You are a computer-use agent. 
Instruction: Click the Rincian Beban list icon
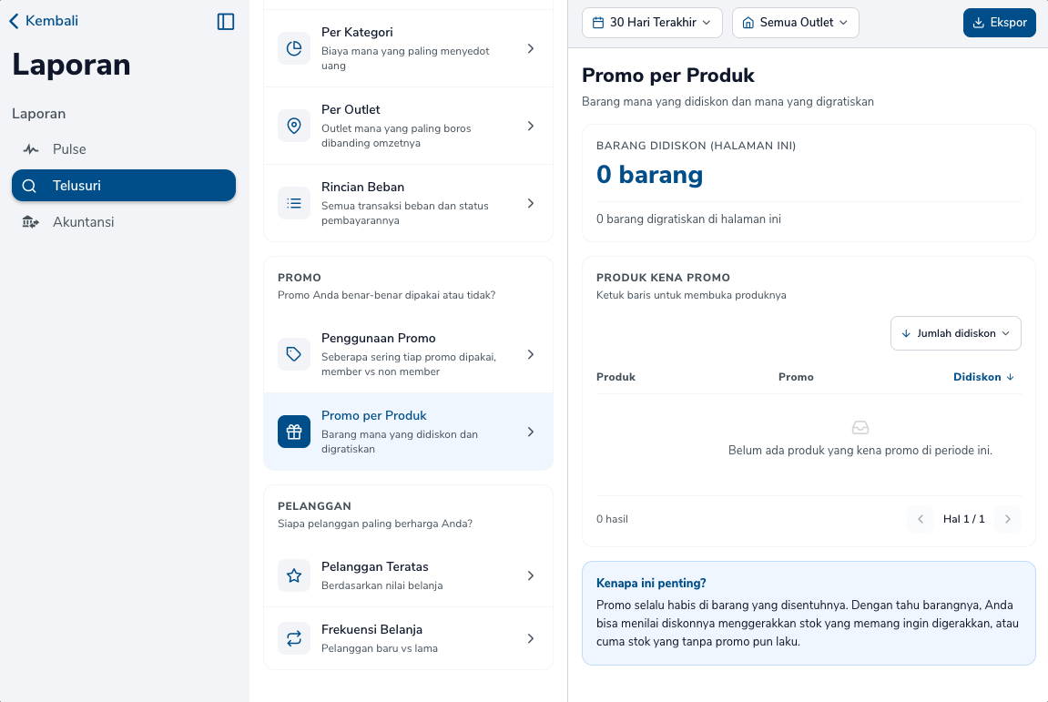point(294,203)
